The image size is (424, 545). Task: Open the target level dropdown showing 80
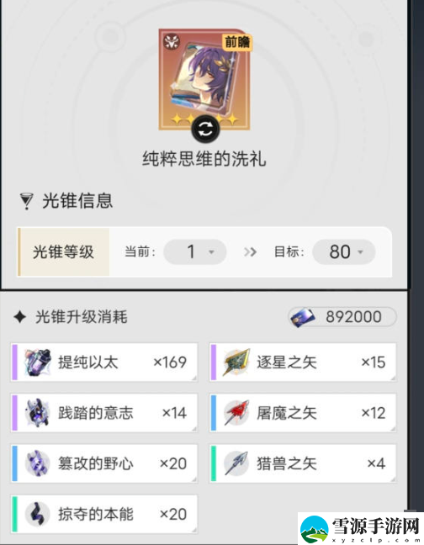(344, 251)
